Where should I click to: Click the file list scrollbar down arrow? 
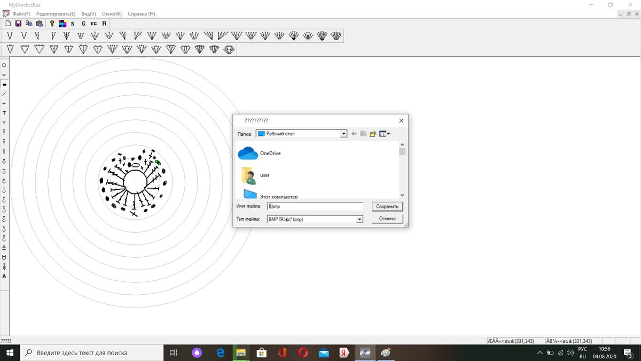pyautogui.click(x=402, y=195)
